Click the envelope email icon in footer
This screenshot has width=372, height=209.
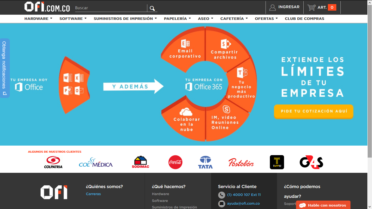point(221,204)
